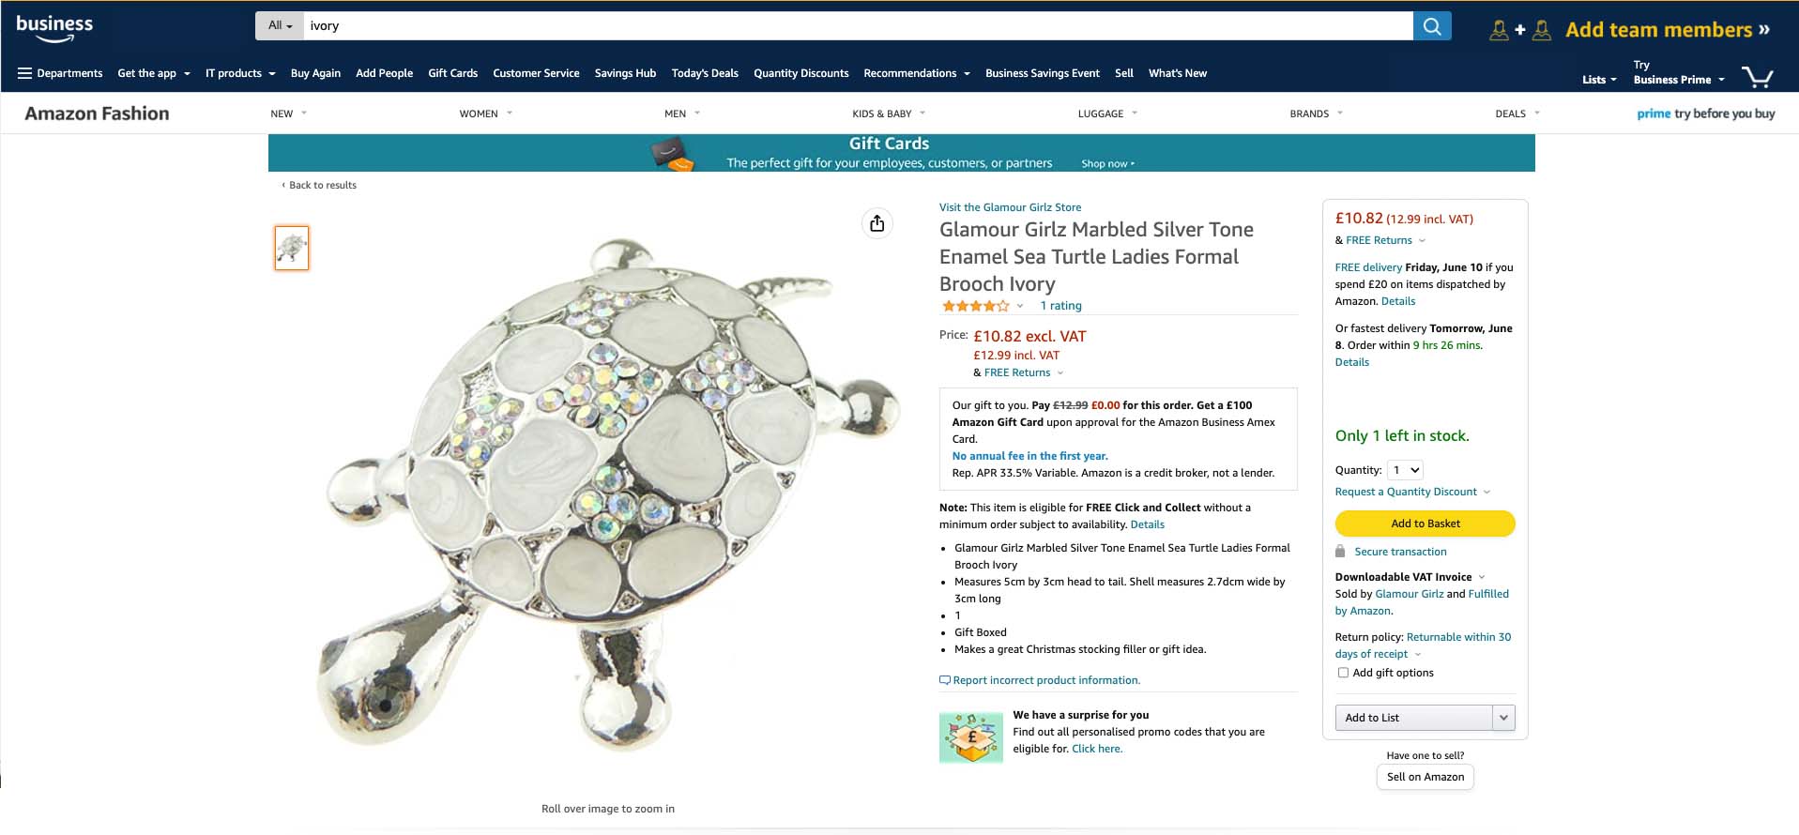Open the WOMEN fashion menu
Image resolution: width=1799 pixels, height=835 pixels.
(x=485, y=114)
